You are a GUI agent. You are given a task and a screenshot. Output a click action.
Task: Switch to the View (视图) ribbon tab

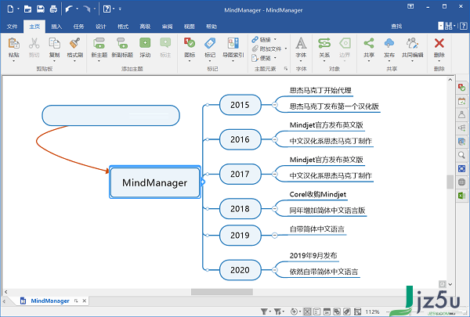click(x=189, y=27)
